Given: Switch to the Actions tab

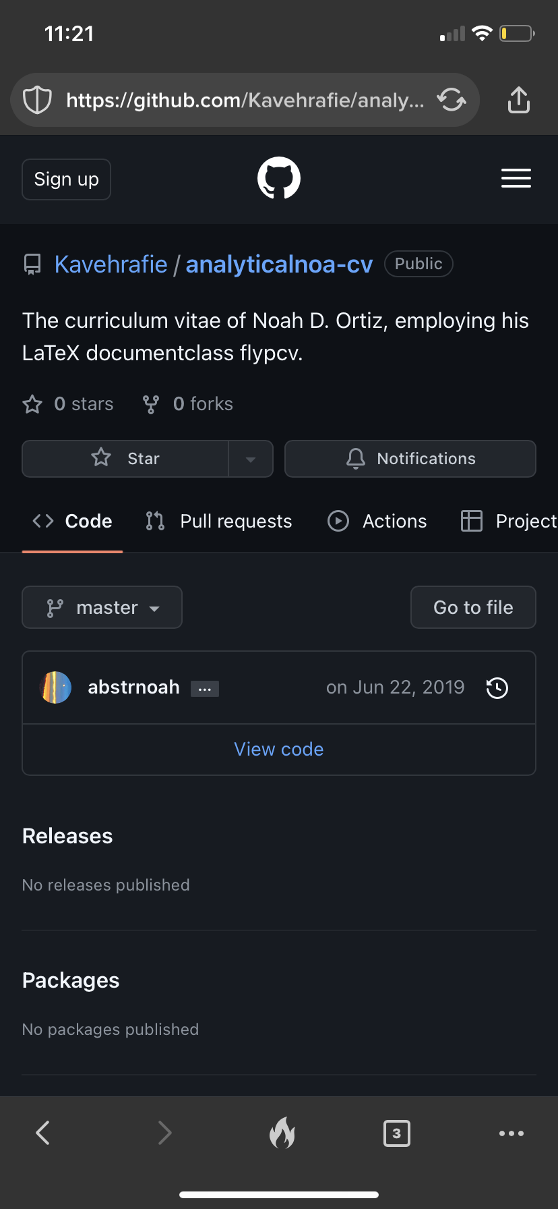Looking at the screenshot, I should pyautogui.click(x=377, y=522).
